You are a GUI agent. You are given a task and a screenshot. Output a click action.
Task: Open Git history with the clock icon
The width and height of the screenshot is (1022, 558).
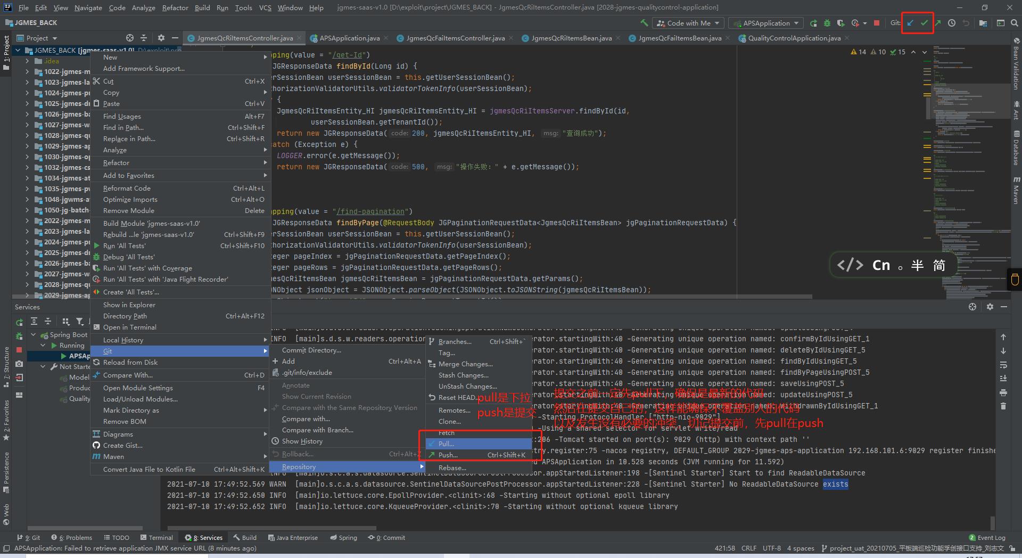952,23
